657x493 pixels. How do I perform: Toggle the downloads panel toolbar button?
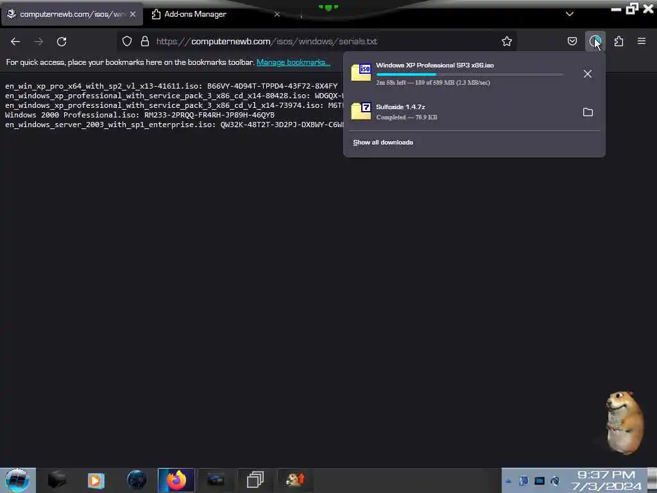(595, 41)
